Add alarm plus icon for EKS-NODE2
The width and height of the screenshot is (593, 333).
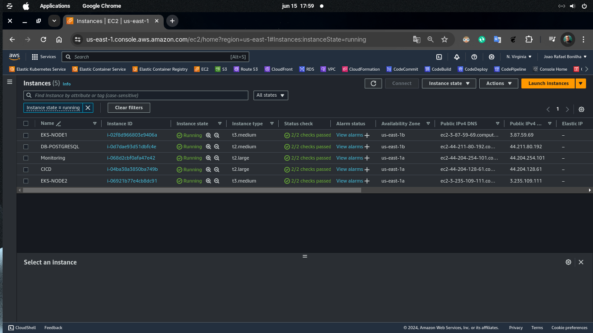pyautogui.click(x=367, y=181)
